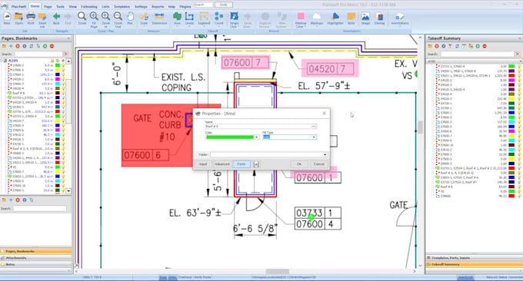Click the Print icon in ribbon
This screenshot has width=523, height=281.
[31, 18]
